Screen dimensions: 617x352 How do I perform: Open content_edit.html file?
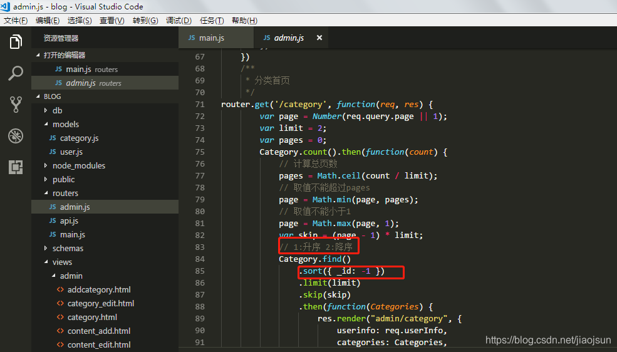(x=105, y=345)
